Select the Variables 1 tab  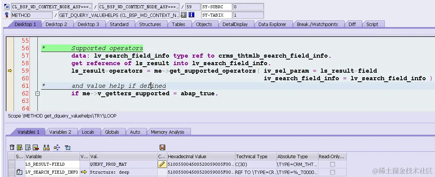[x=28, y=132]
